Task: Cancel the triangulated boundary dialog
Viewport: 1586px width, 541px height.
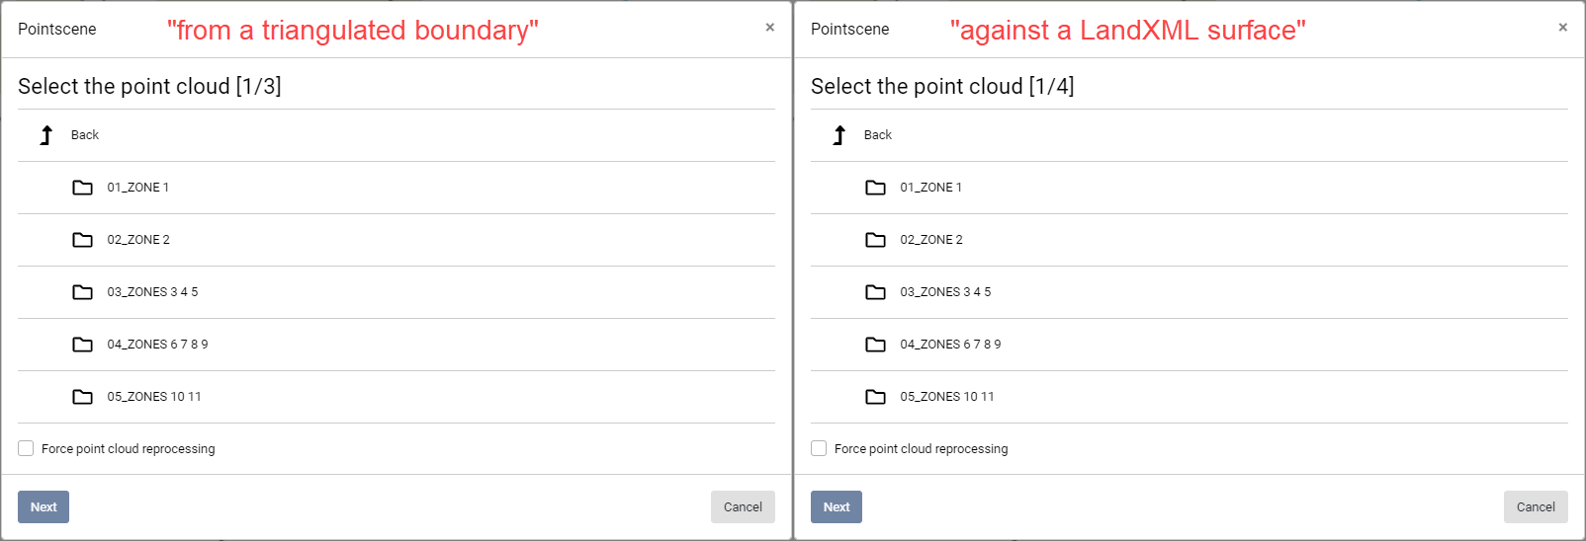Action: click(743, 507)
